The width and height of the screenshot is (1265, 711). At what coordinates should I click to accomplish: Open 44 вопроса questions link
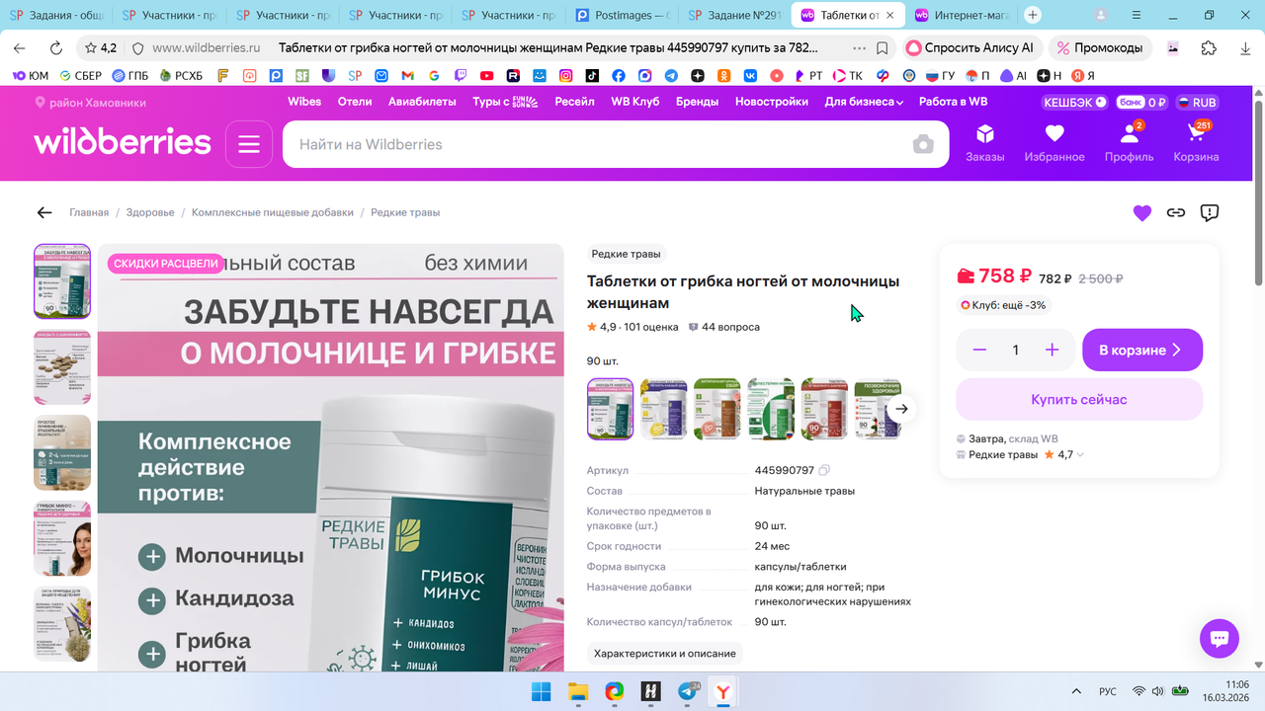pos(723,327)
